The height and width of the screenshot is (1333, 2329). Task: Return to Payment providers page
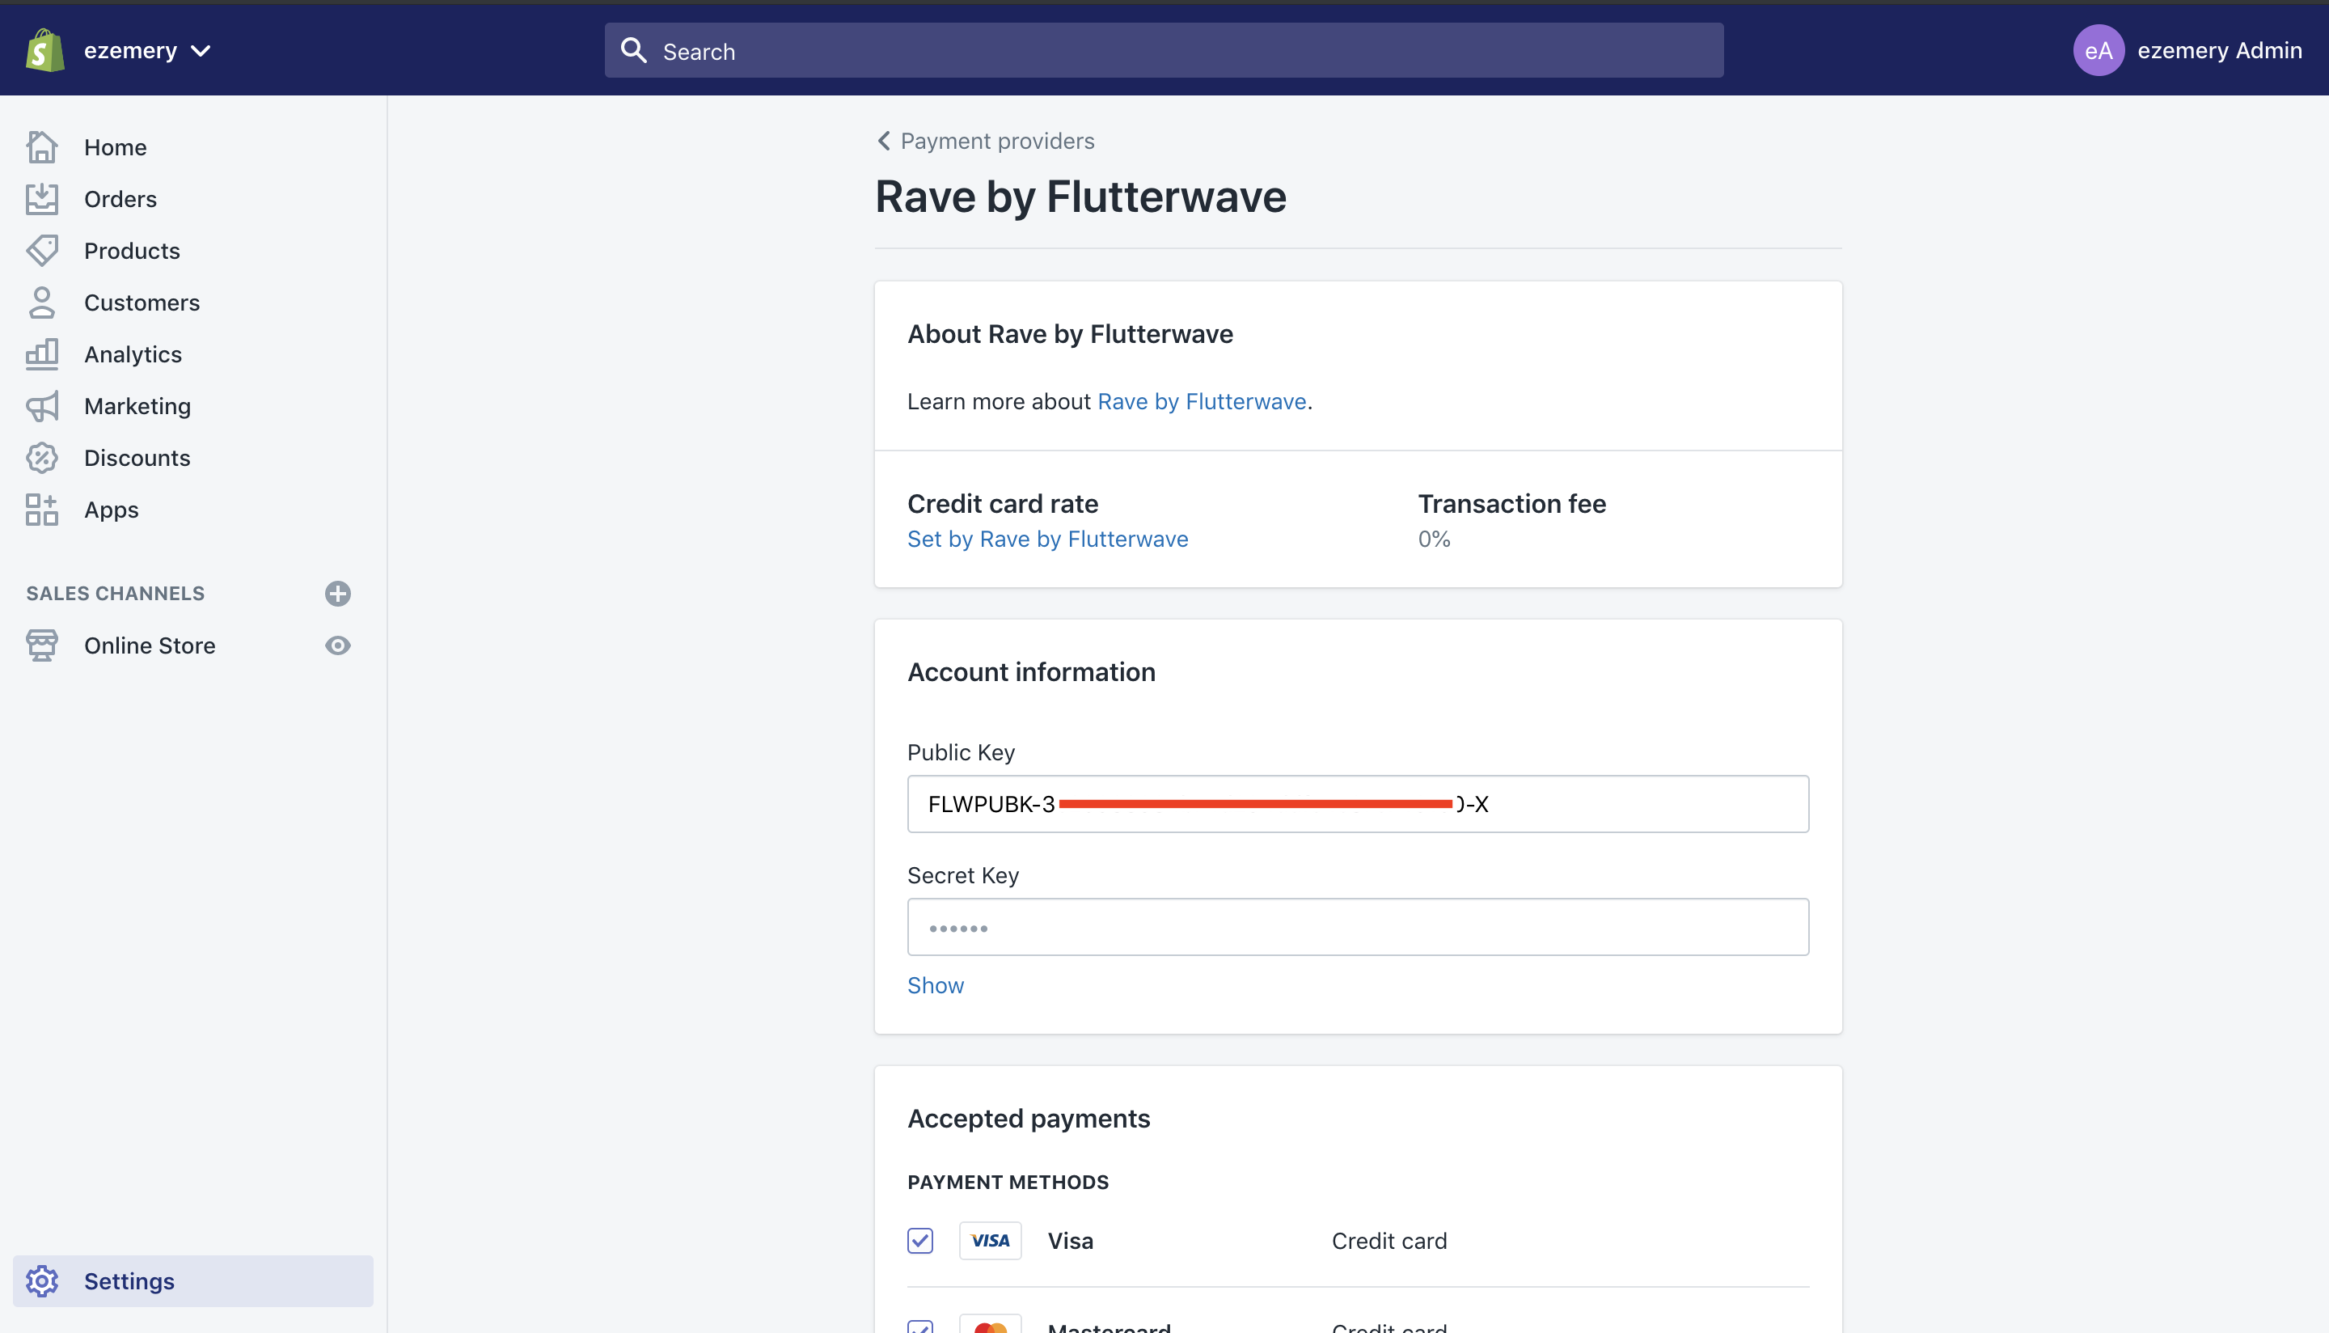point(997,141)
